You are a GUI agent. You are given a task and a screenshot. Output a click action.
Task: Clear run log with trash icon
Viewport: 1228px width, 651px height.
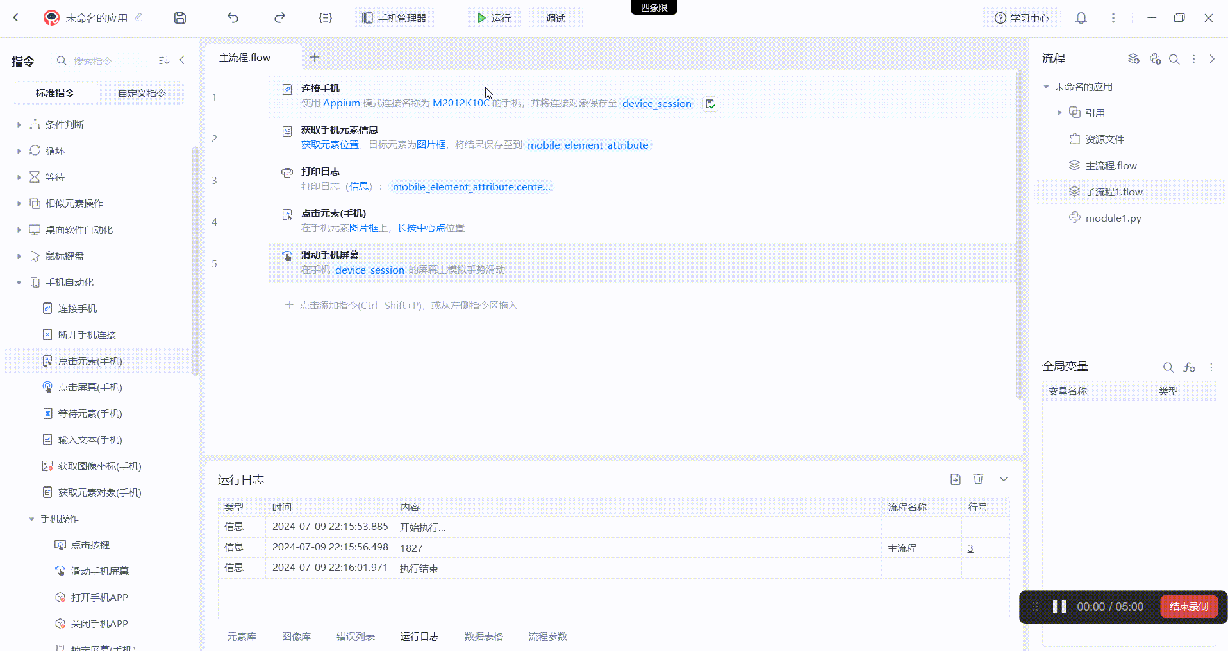pos(978,479)
